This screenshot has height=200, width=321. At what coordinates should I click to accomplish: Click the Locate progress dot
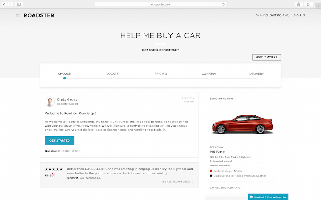pyautogui.click(x=113, y=78)
